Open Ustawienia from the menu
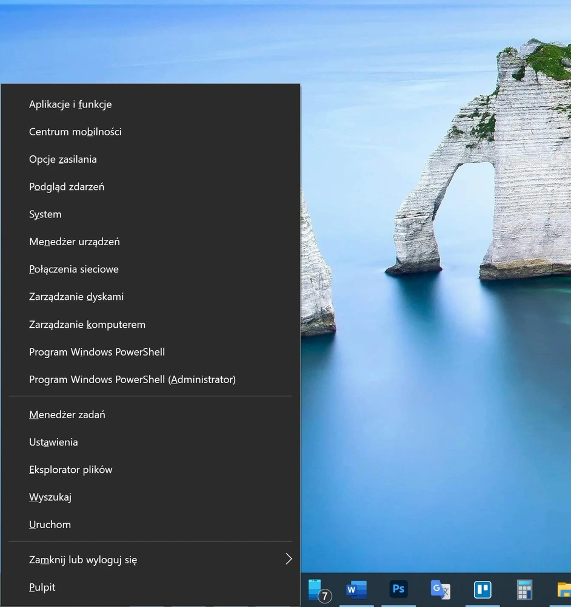Viewport: 571px width, 607px height. [x=150, y=442]
